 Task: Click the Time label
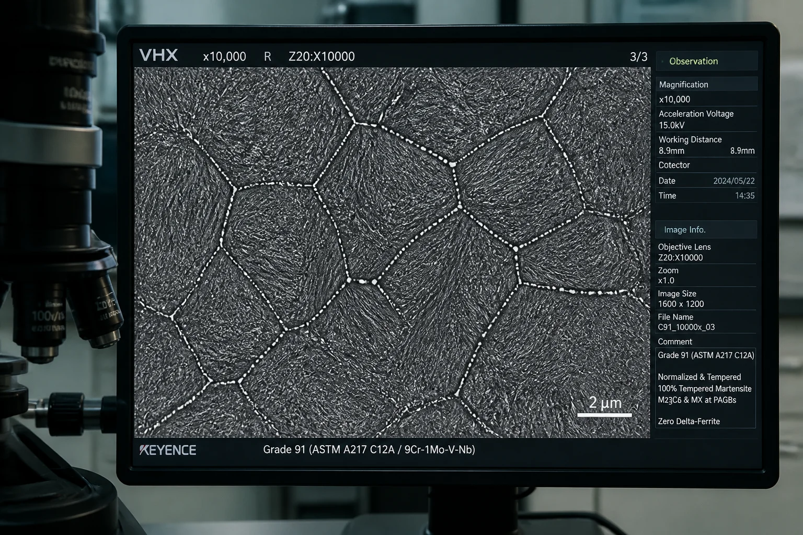(x=667, y=195)
